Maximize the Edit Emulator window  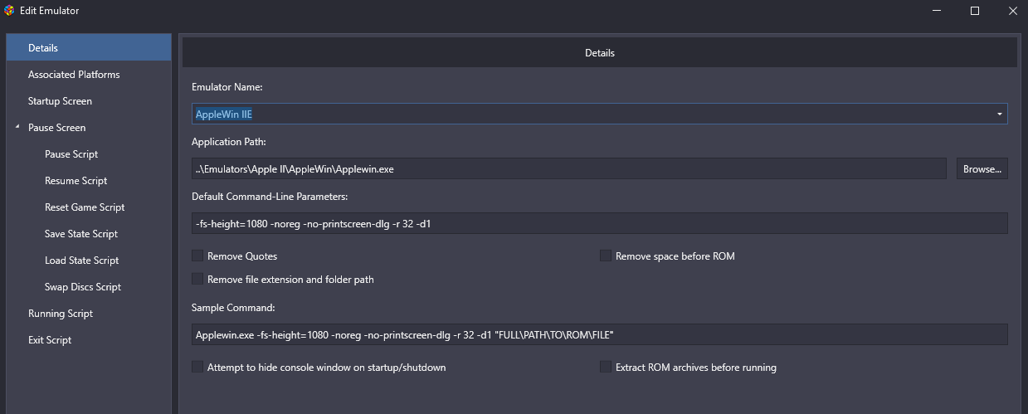[x=975, y=11]
